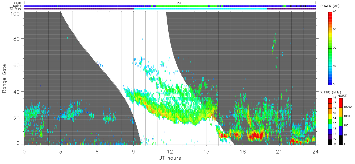Viewport: 355px width, 164px height.
Task: Click the 20 tick on power colorbar
Action: [335, 48]
